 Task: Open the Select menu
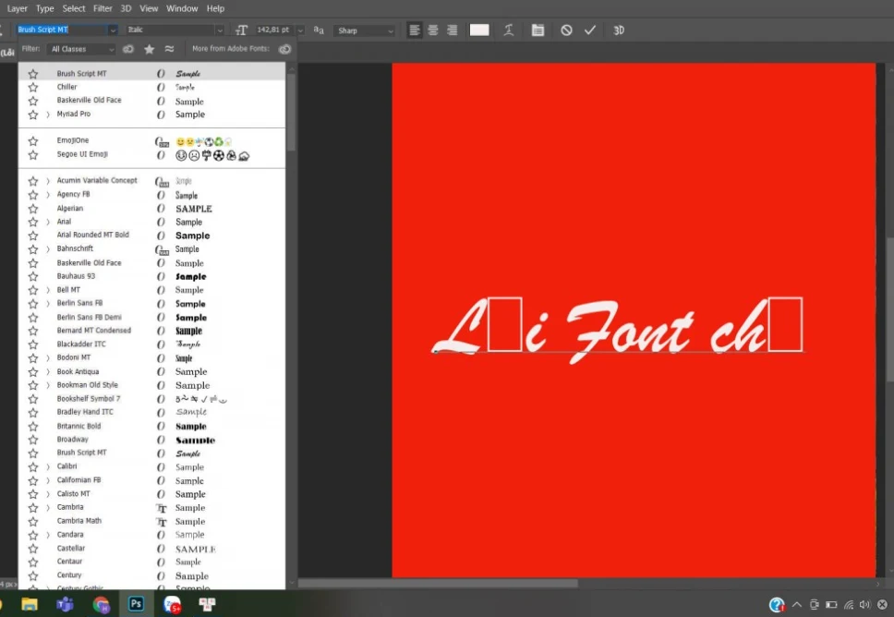[74, 8]
